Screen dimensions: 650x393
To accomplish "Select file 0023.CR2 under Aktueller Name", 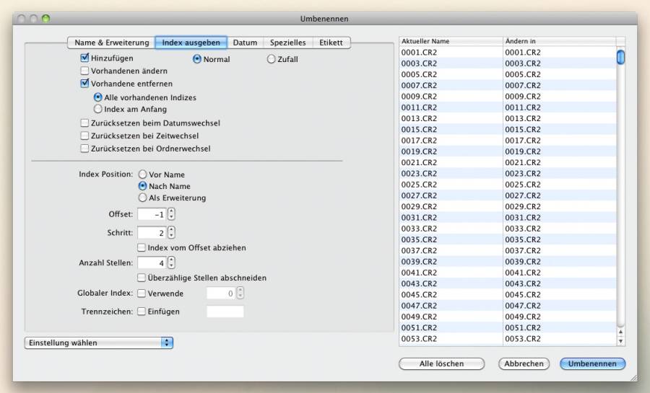I will (419, 173).
